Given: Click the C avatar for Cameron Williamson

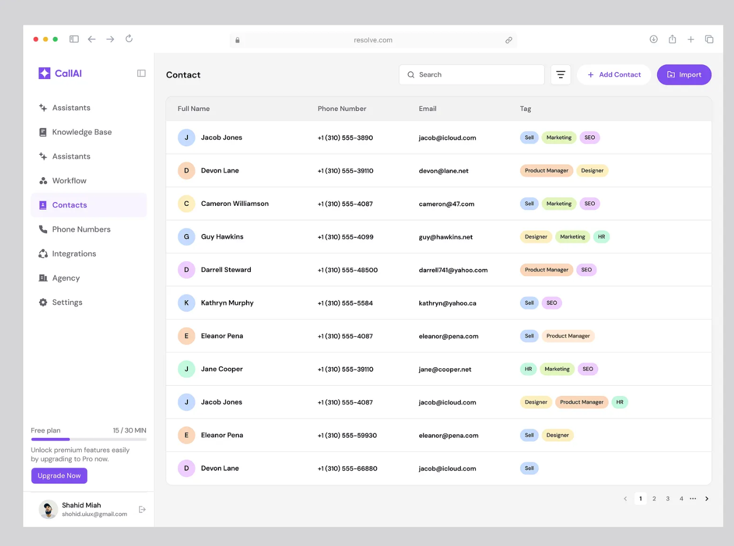Looking at the screenshot, I should 186,204.
